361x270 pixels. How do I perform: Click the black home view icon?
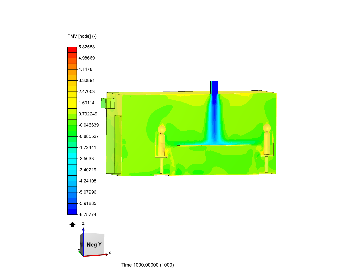[72, 224]
